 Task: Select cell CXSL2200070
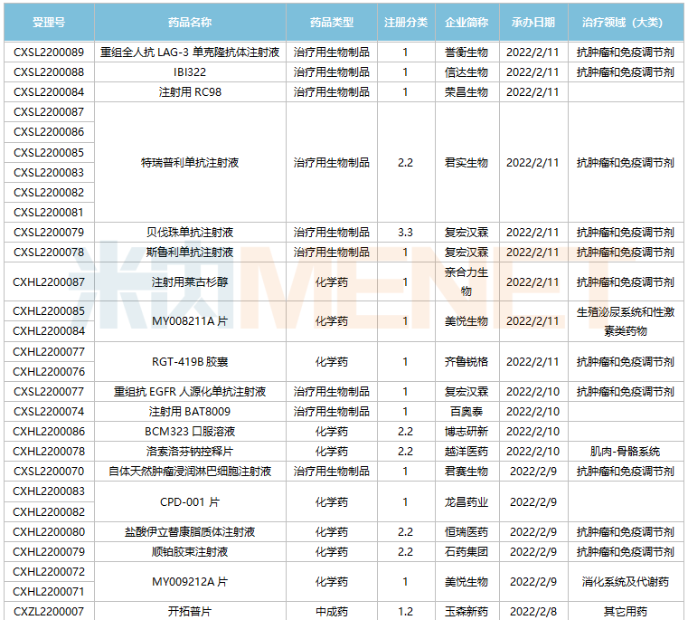point(49,472)
